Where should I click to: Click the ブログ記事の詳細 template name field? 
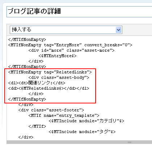[x=79, y=12]
